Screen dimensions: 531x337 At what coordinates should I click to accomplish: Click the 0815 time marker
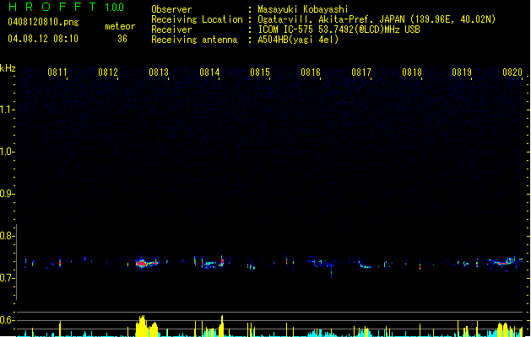[x=260, y=72]
